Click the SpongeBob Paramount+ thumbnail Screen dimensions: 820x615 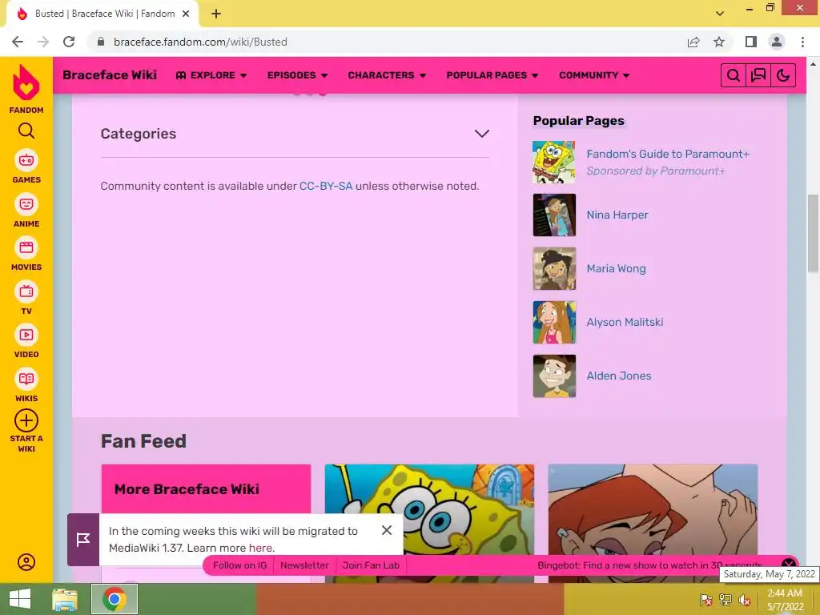554,162
